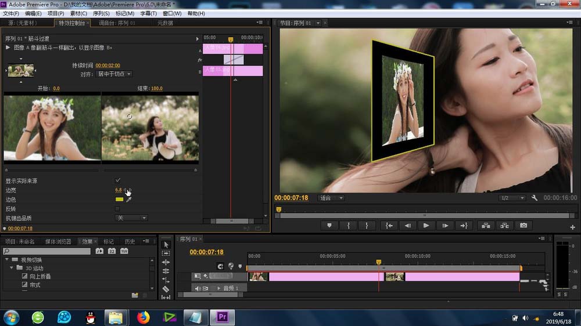The height and width of the screenshot is (326, 581).
Task: Open Premiere Pro on taskbar
Action: pyautogui.click(x=223, y=317)
